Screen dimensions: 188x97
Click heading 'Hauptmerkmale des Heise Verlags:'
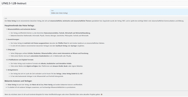19,26
